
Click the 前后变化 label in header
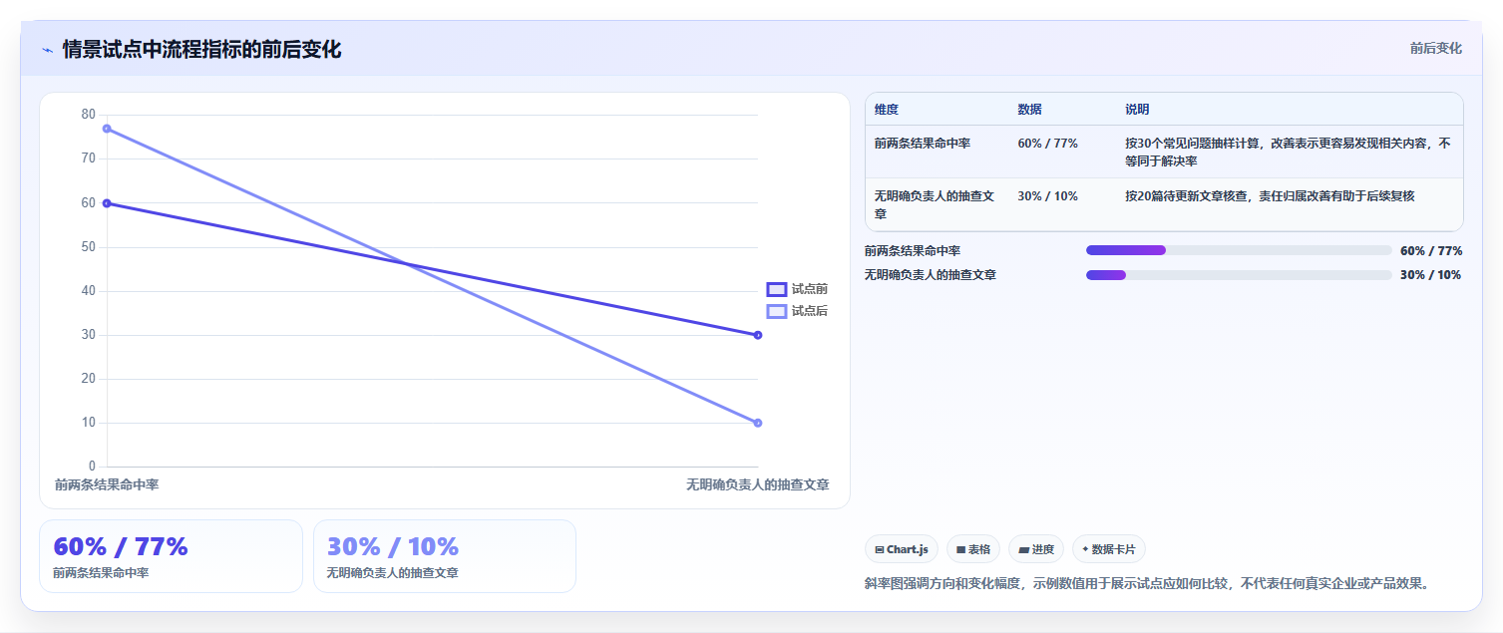tap(1436, 48)
